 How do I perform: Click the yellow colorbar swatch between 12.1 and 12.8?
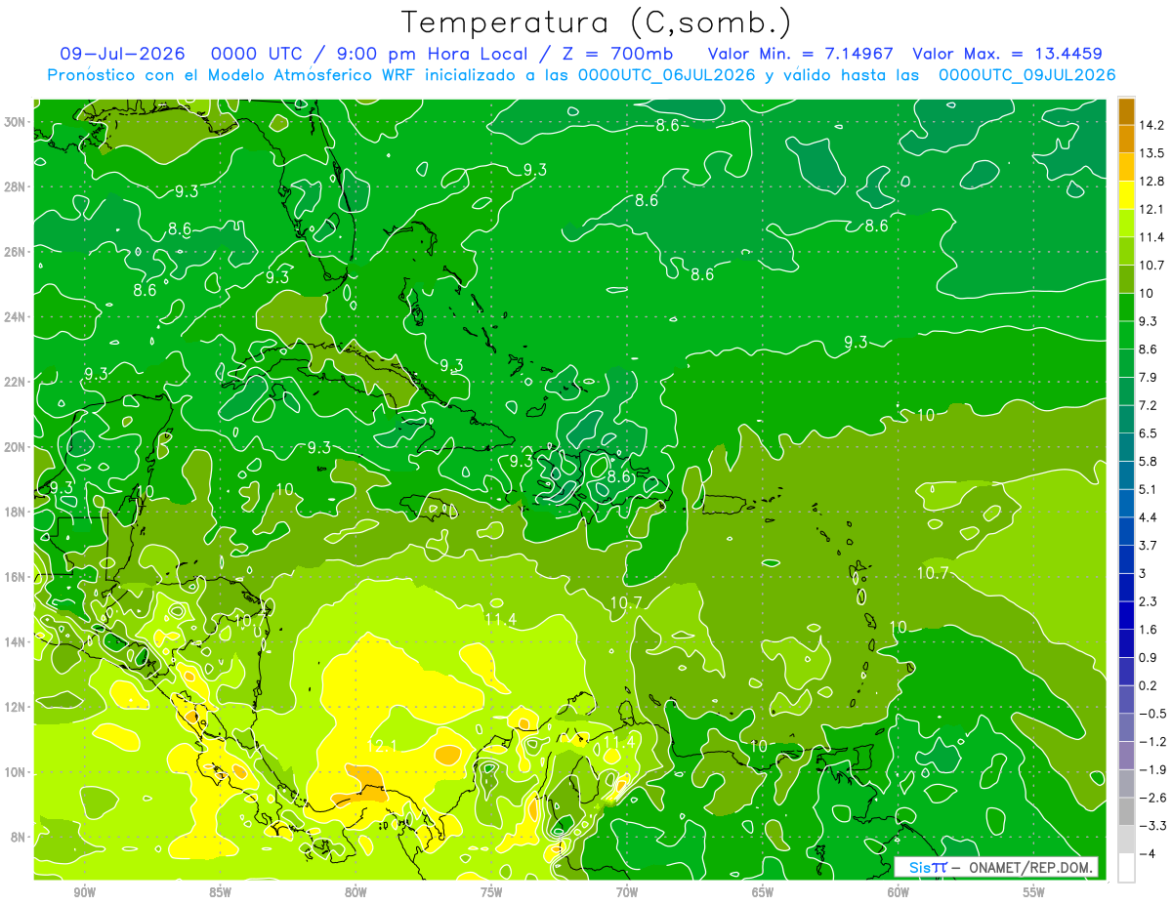pyautogui.click(x=1126, y=195)
